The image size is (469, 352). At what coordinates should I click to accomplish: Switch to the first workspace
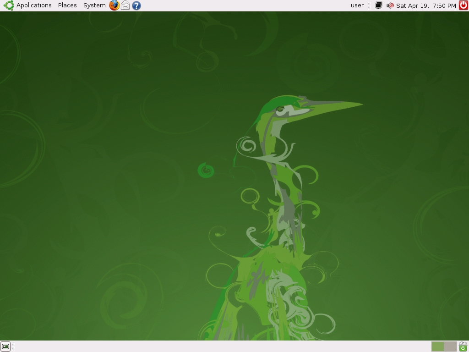pos(437,346)
